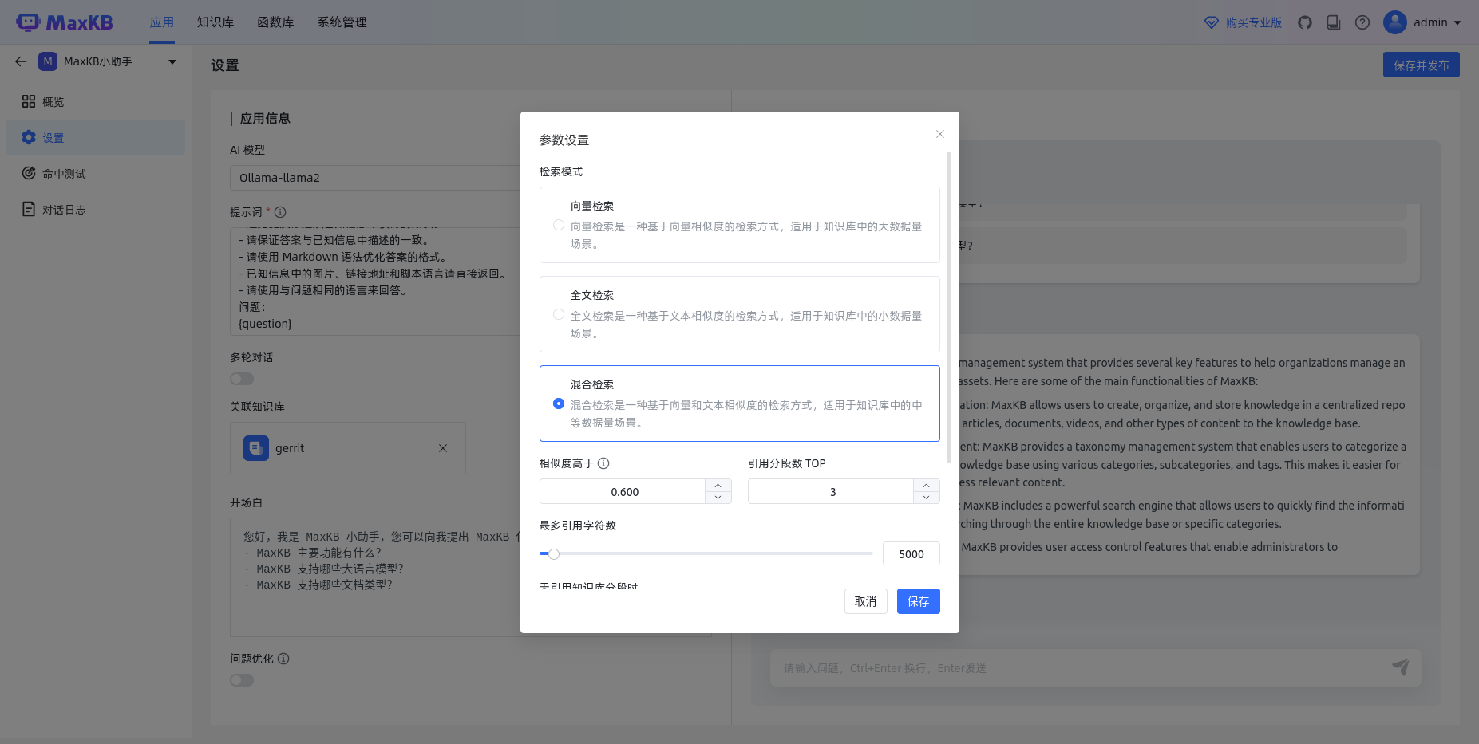The image size is (1479, 744).
Task: Click the 购买专业版 link
Action: coord(1254,22)
